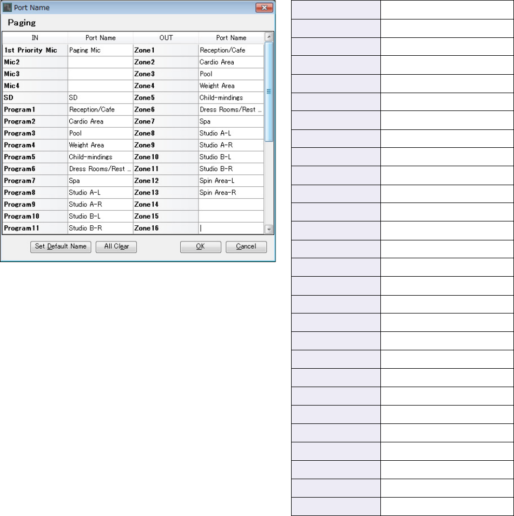Edit the SD input port name cell
Screen dimensions: 514x516
[100, 97]
